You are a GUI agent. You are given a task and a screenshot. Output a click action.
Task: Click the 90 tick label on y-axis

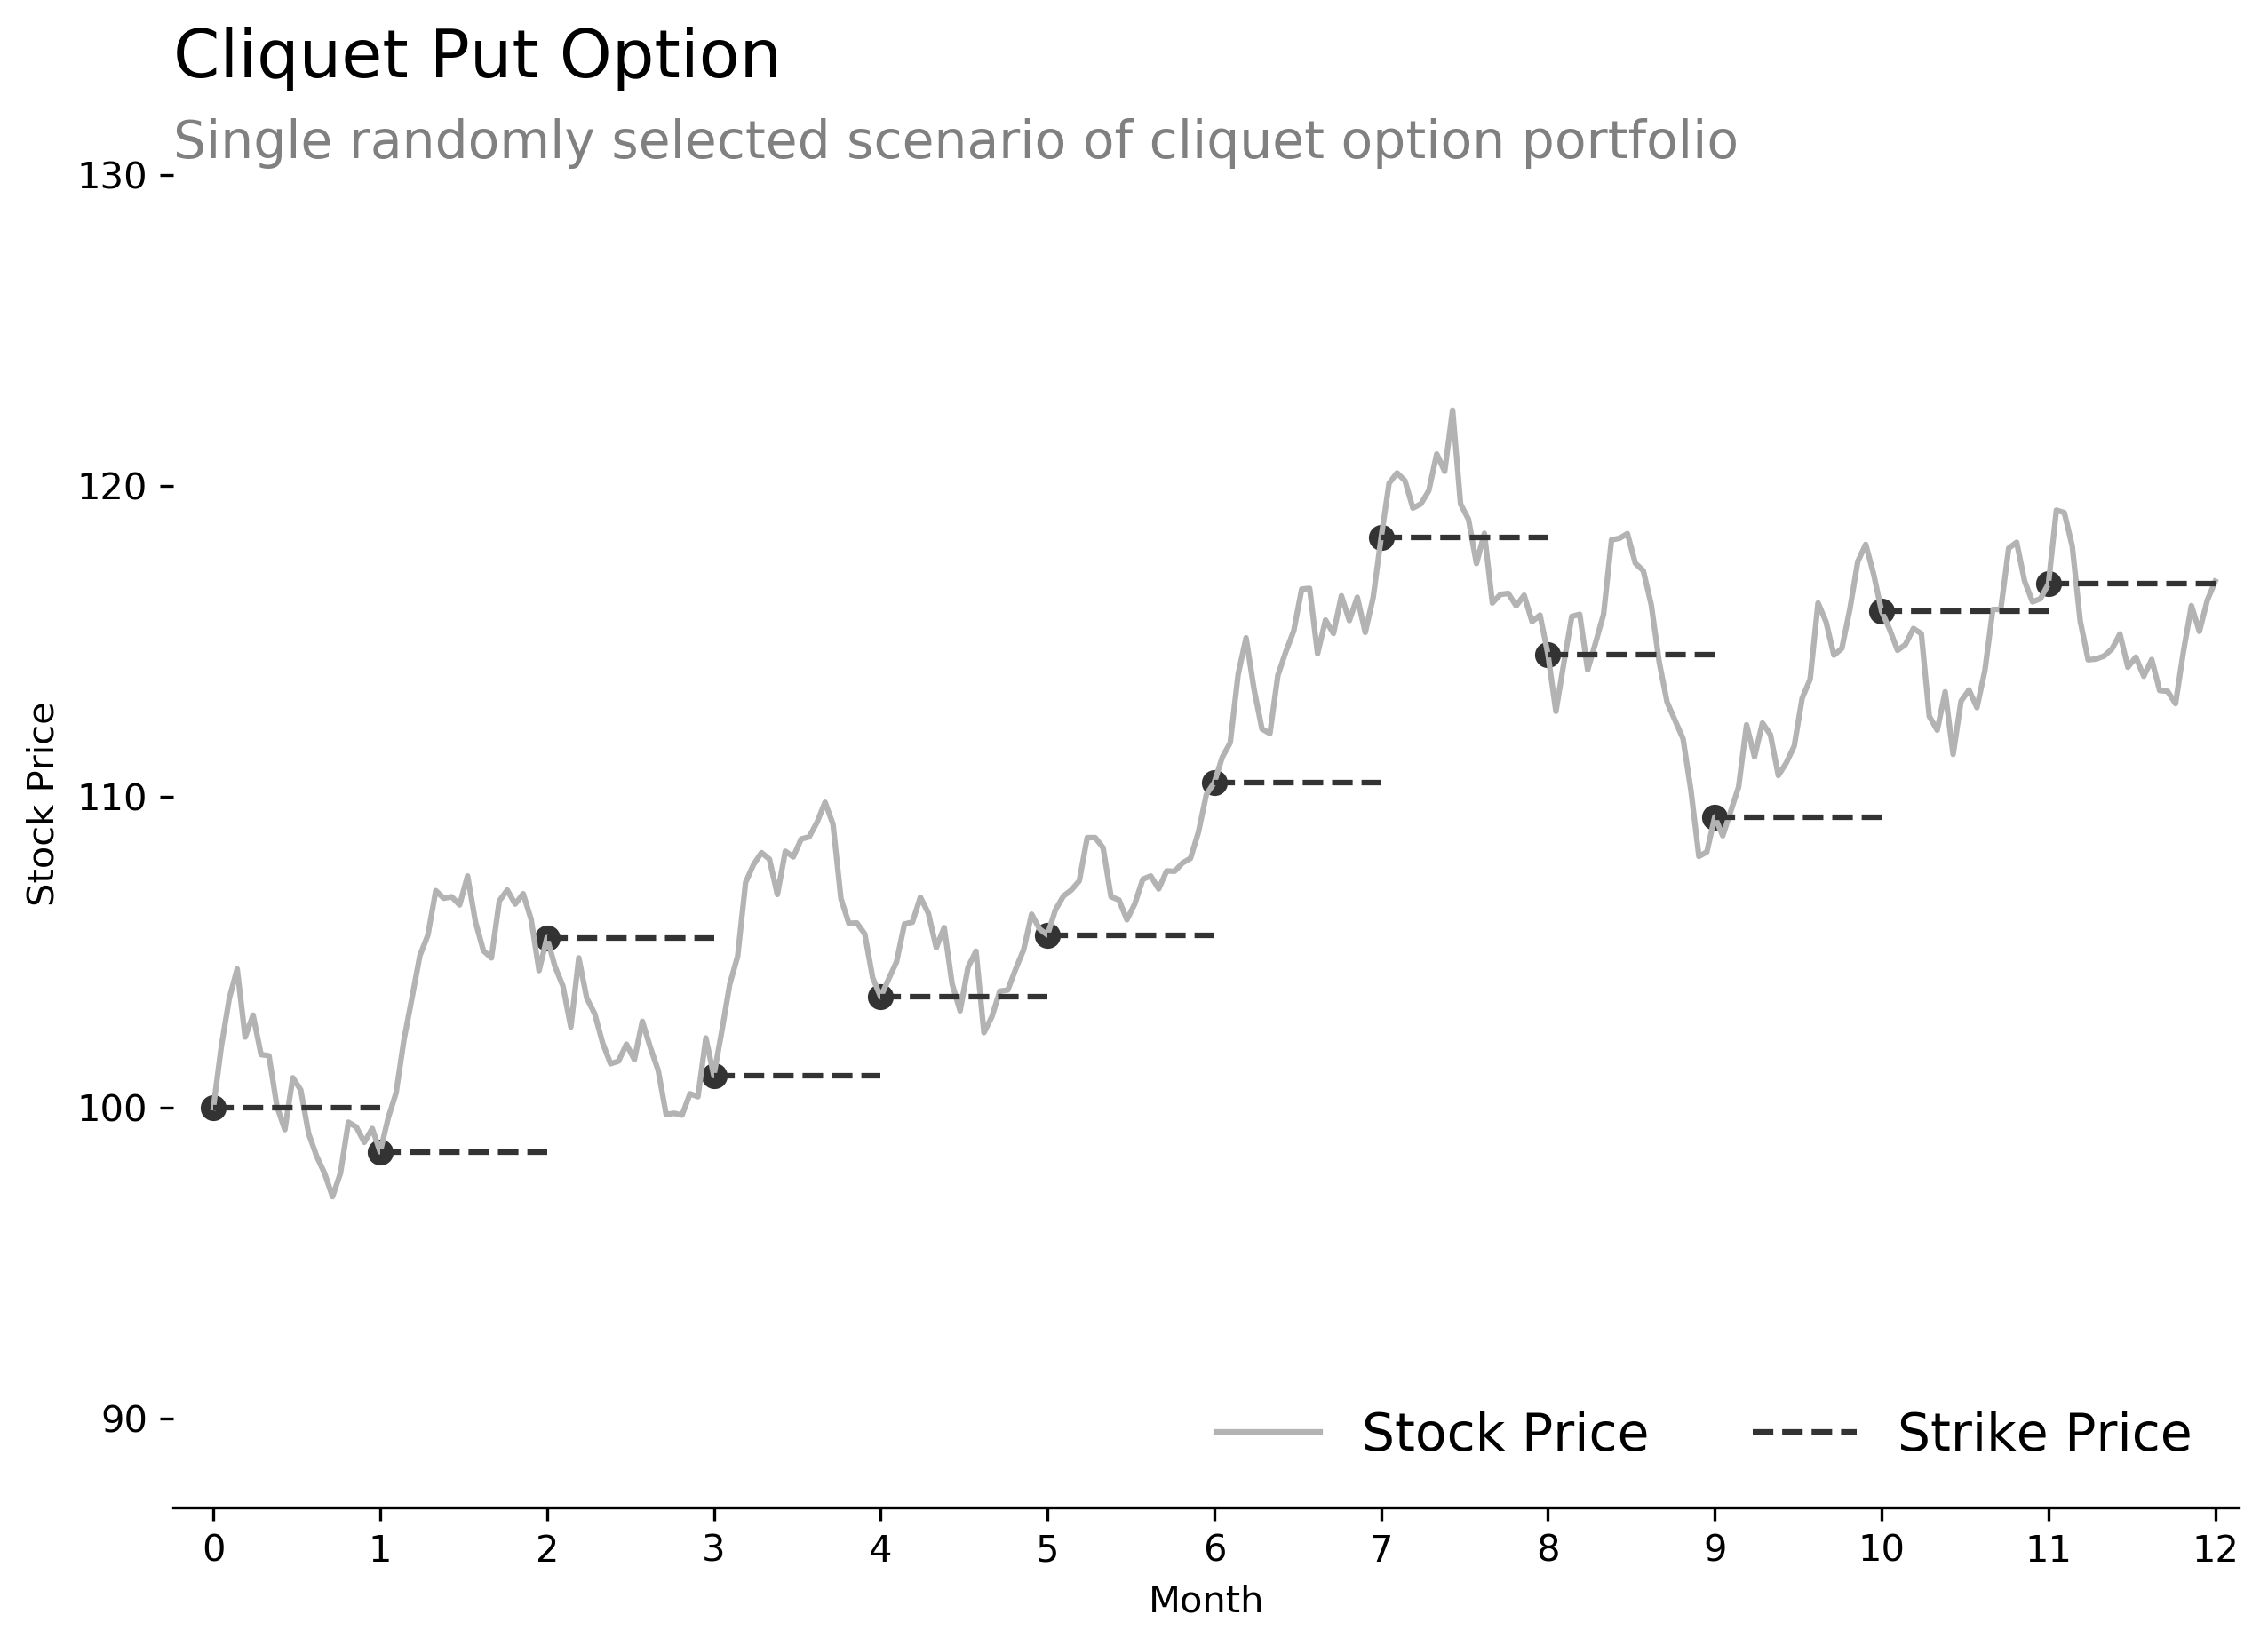click(x=123, y=1420)
